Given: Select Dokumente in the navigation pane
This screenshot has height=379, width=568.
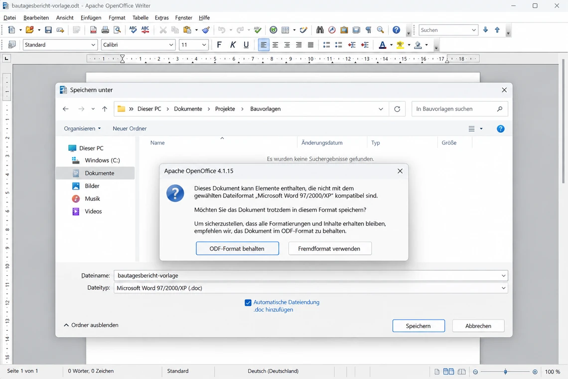Looking at the screenshot, I should point(95,173).
